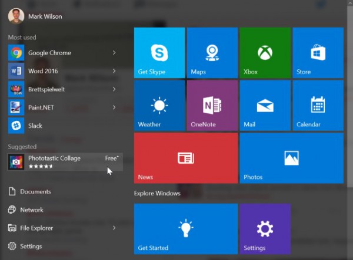Open the Get Skype tile
353x260 pixels.
(x=159, y=53)
